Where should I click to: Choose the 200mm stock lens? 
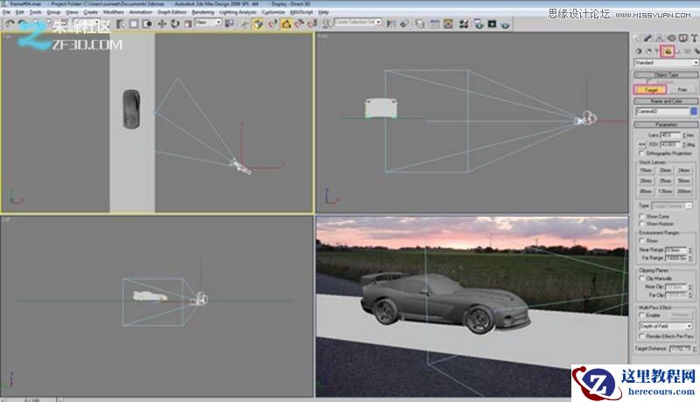click(684, 191)
